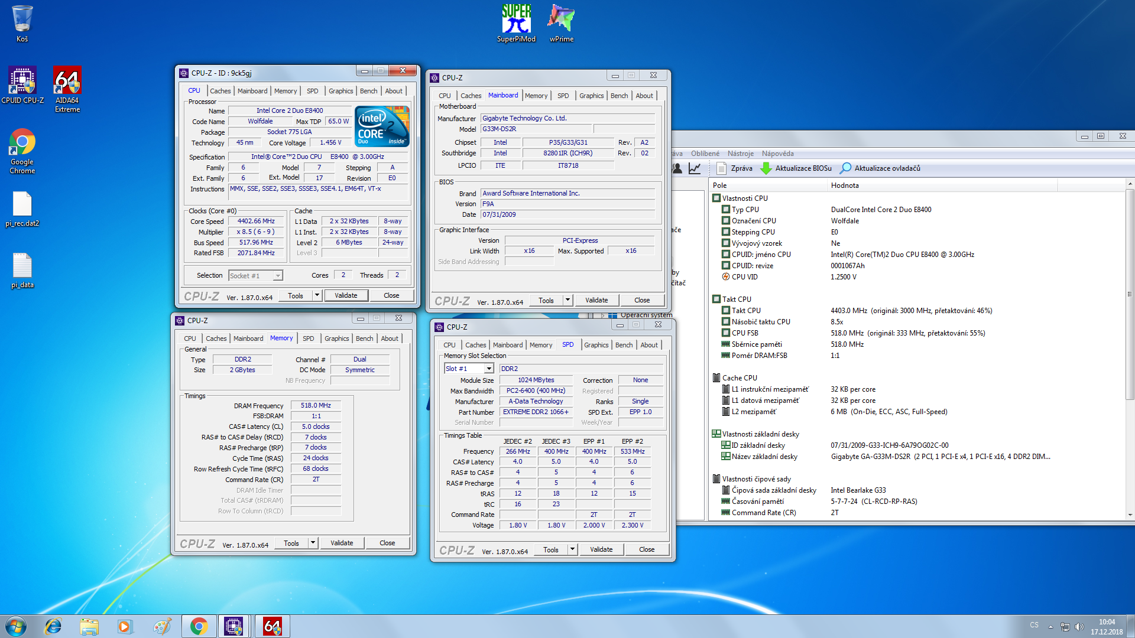This screenshot has width=1135, height=638.
Task: Click the Core Speed value 4402.66 MHz
Action: (256, 222)
